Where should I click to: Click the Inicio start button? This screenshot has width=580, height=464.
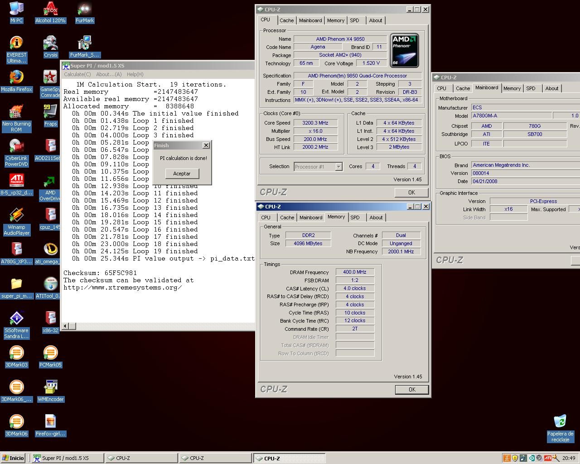(13, 458)
